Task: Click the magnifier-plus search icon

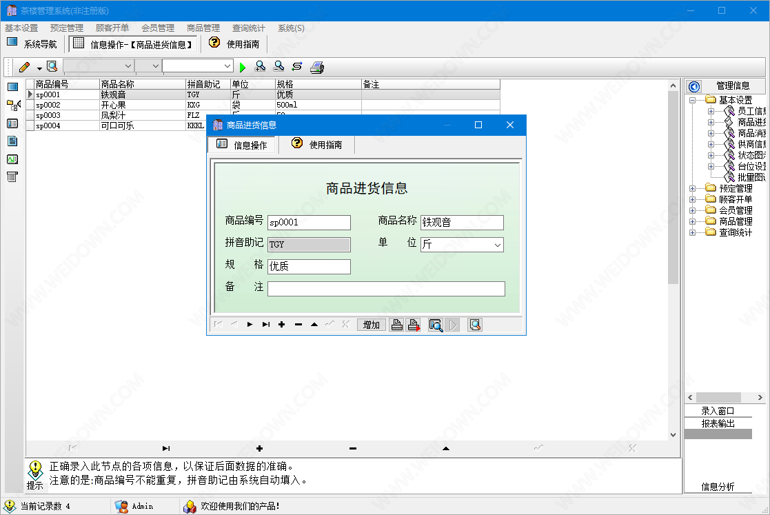Action: pyautogui.click(x=261, y=66)
